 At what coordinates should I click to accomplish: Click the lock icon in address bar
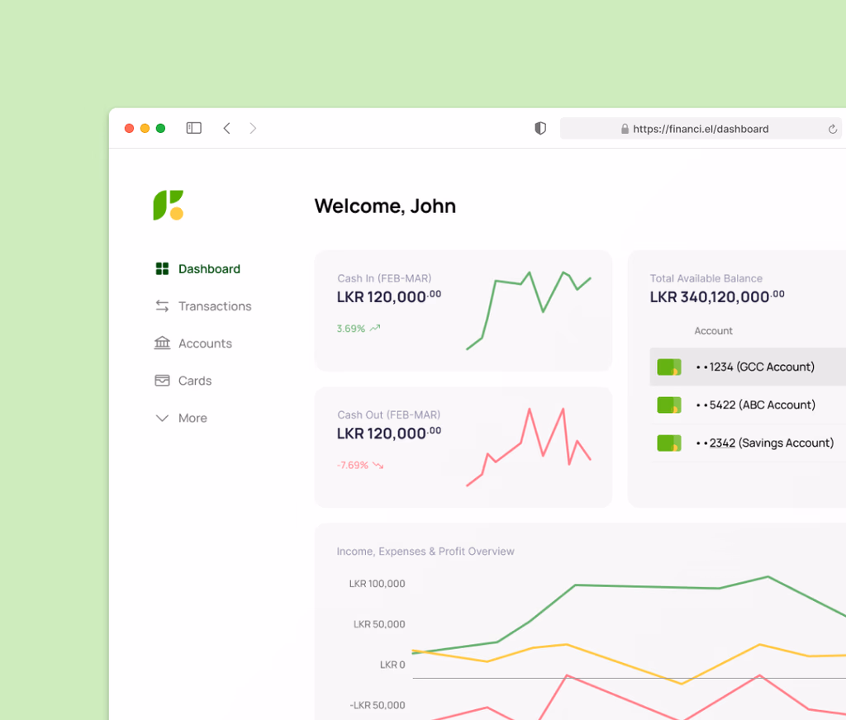tap(625, 128)
